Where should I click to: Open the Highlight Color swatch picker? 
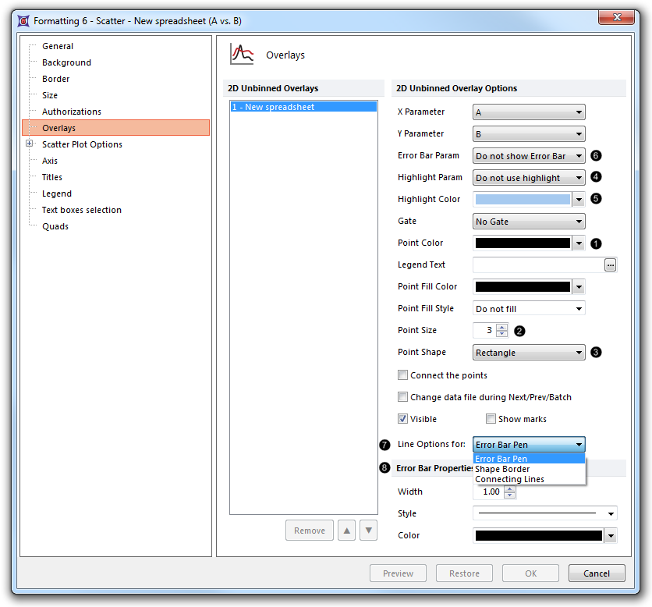579,200
